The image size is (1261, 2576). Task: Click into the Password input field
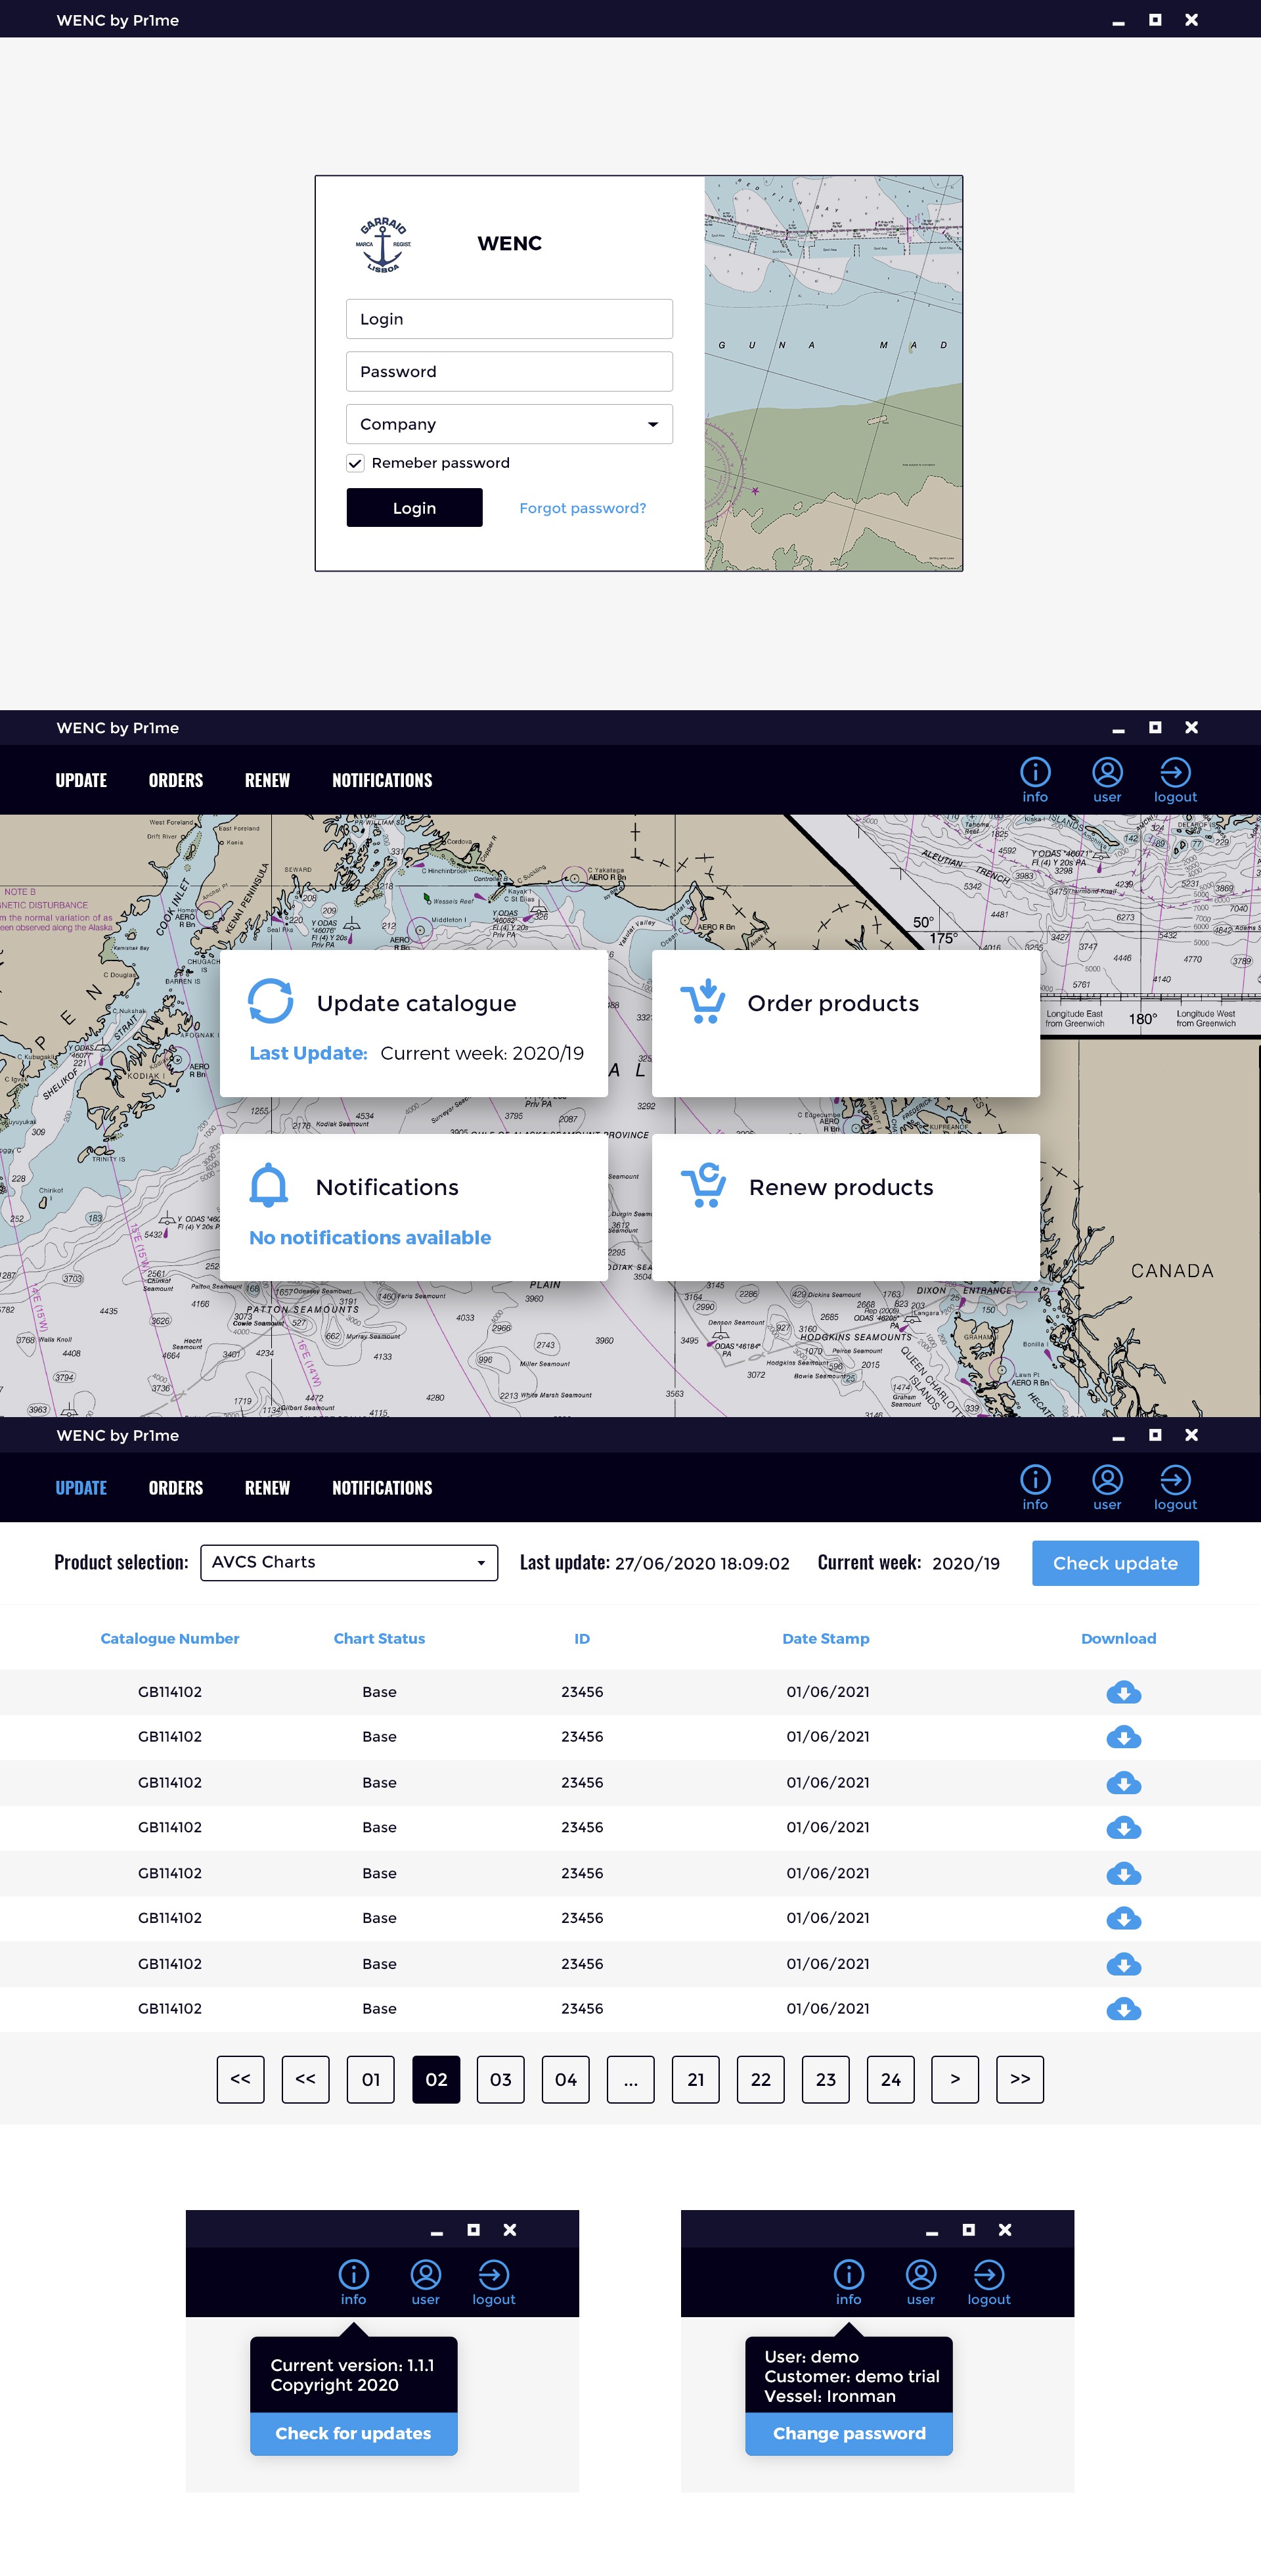click(509, 371)
